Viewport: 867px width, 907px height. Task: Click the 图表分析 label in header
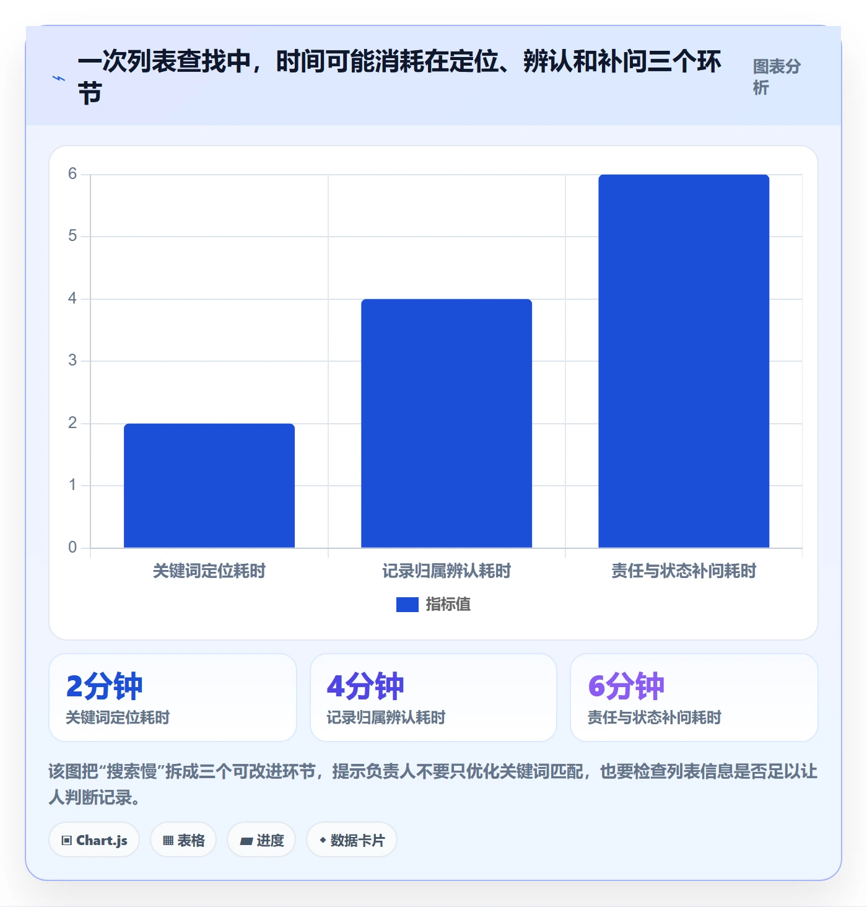(777, 77)
